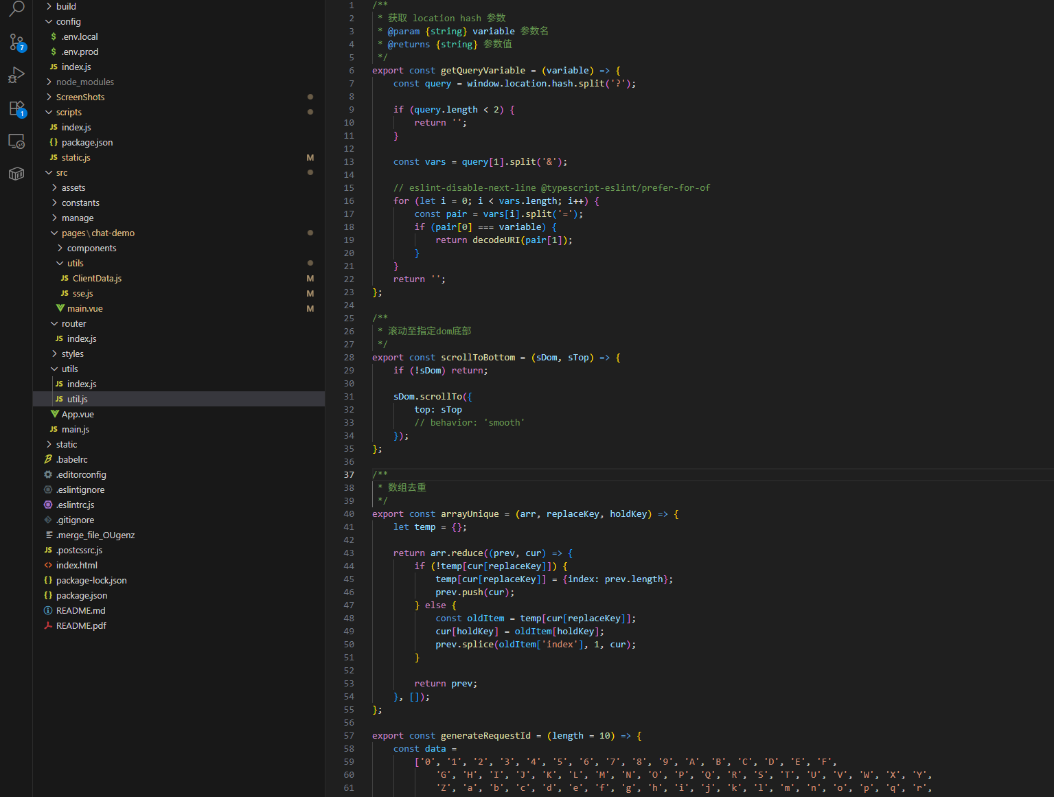Open the Run and Debug view
Image resolution: width=1054 pixels, height=797 pixels.
16,75
